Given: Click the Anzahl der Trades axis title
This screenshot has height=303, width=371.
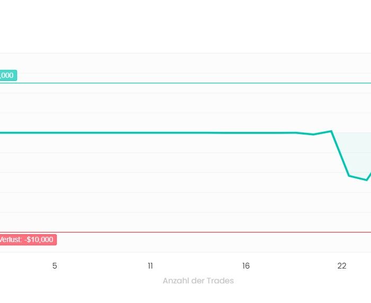Looking at the screenshot, I should pyautogui.click(x=198, y=281).
